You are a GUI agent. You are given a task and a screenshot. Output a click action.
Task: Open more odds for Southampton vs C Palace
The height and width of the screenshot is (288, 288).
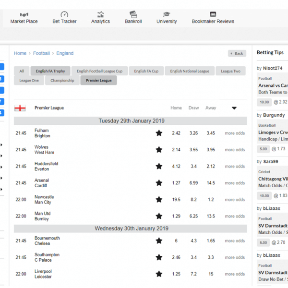pos(235,257)
